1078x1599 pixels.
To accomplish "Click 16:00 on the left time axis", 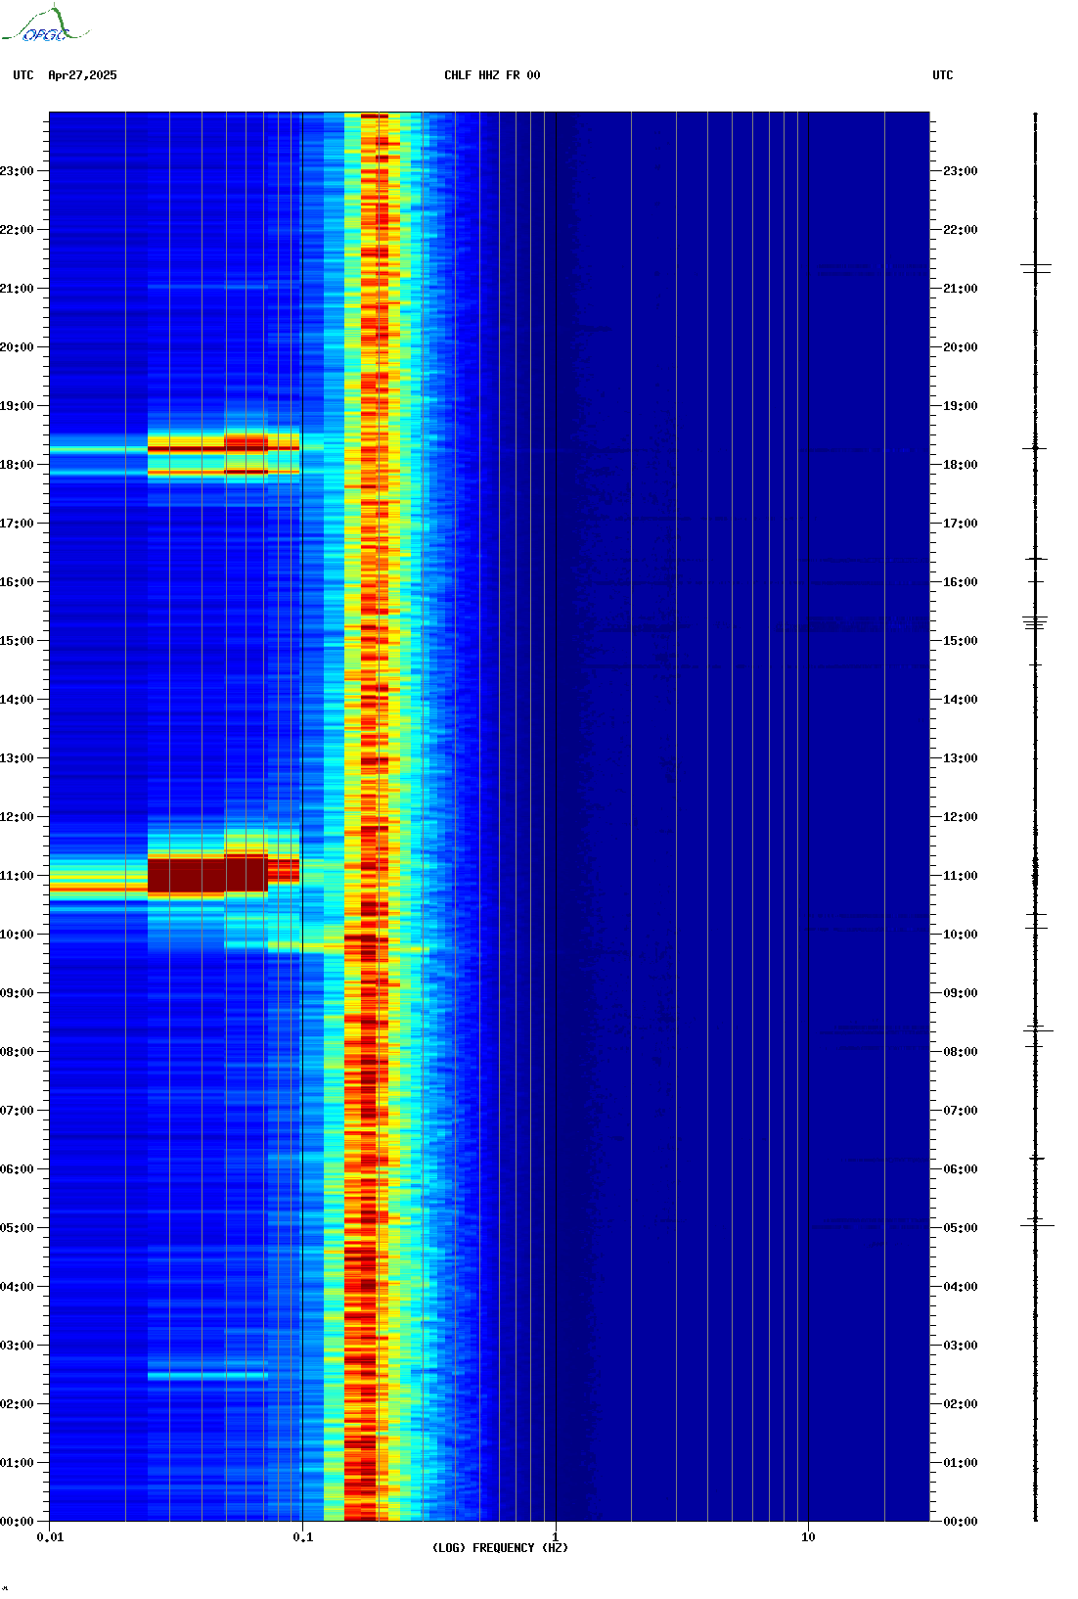I will pos(17,582).
